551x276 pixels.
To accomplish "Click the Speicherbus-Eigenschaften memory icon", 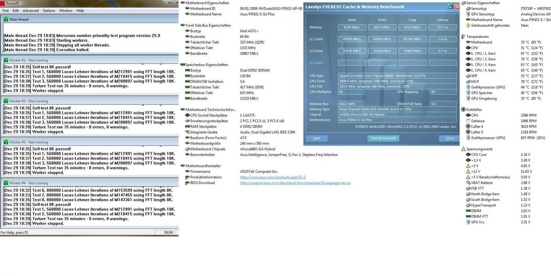I will click(x=182, y=65).
